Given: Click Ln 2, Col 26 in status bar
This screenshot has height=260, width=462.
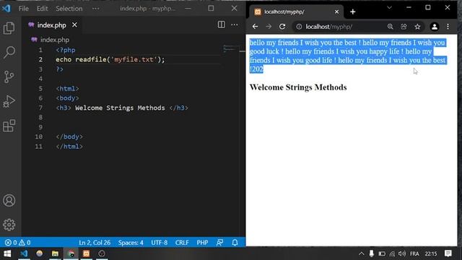Looking at the screenshot, I should [x=95, y=243].
